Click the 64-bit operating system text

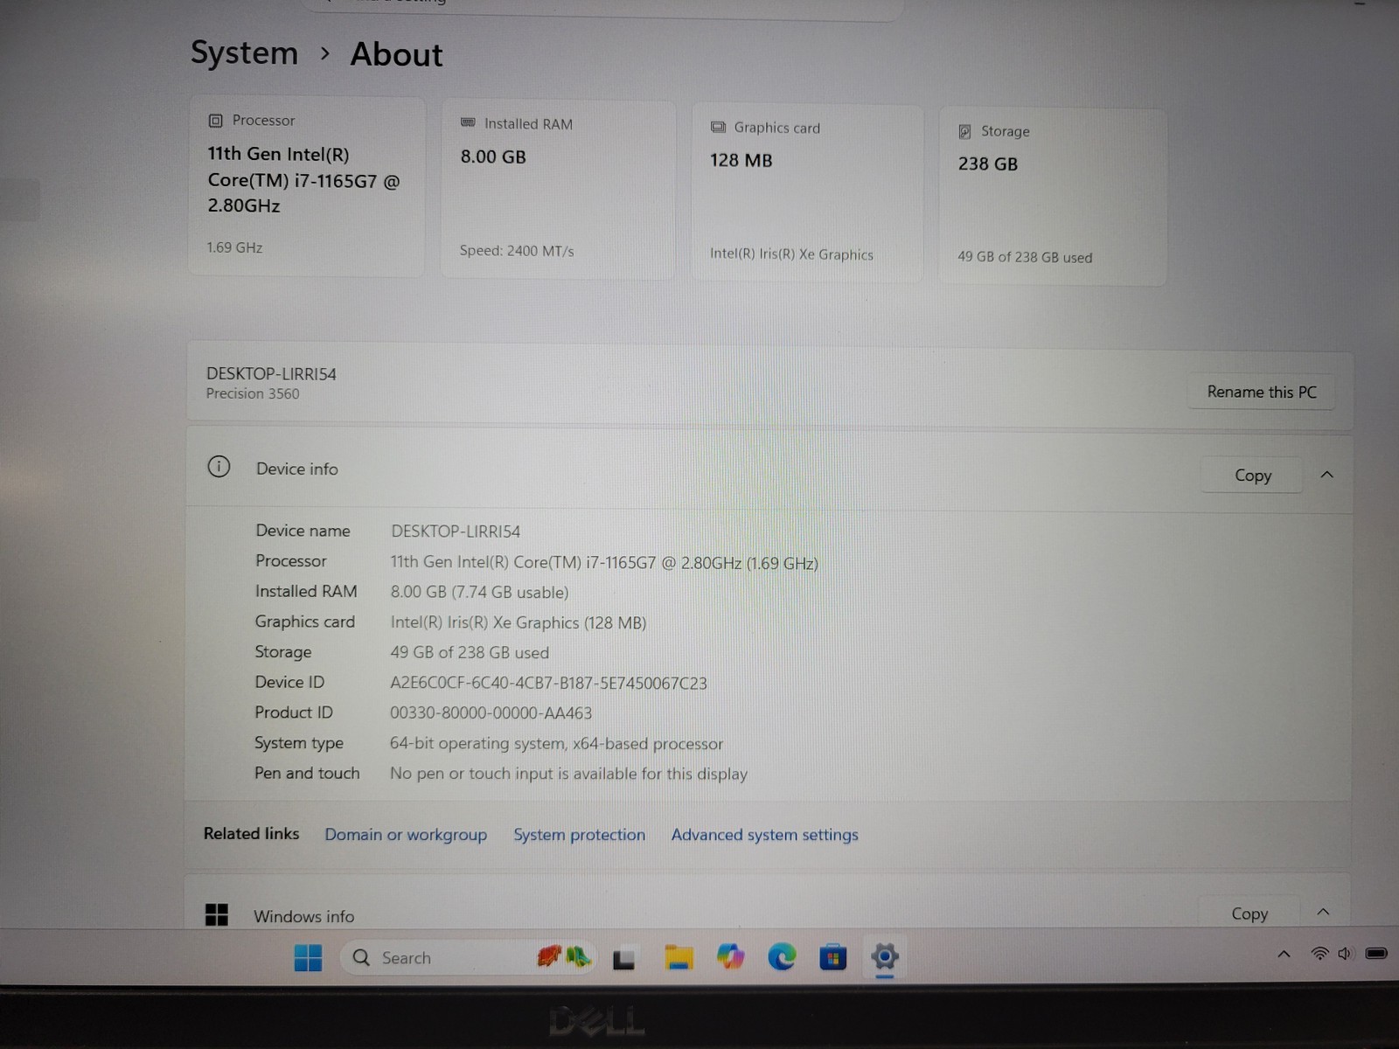[x=556, y=744]
